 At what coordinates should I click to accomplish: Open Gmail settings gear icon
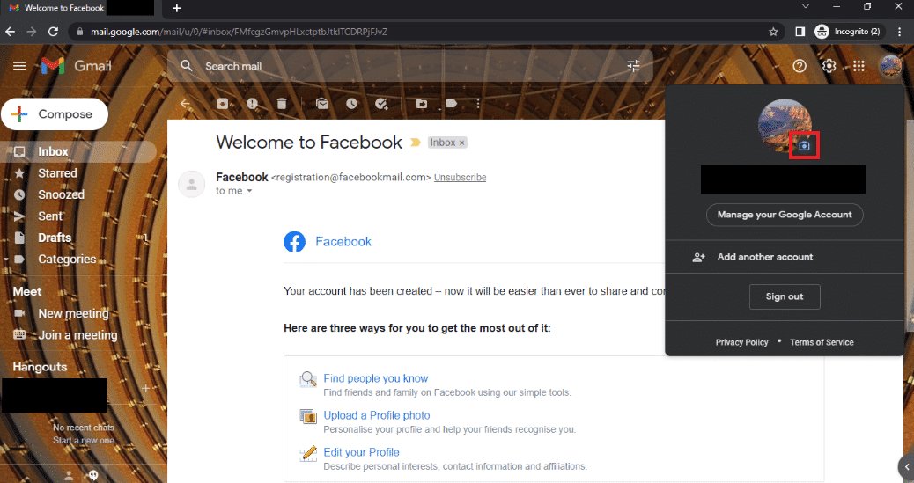coord(829,66)
